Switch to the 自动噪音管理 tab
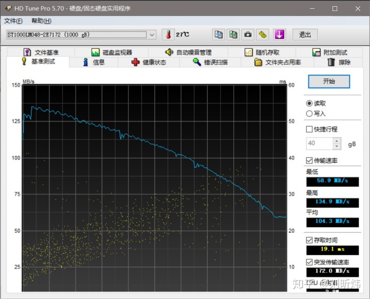 [x=188, y=52]
